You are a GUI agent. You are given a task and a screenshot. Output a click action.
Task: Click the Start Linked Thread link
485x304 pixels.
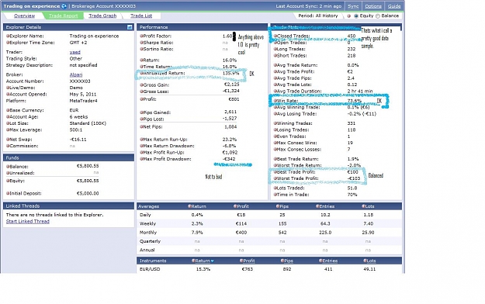click(x=27, y=222)
